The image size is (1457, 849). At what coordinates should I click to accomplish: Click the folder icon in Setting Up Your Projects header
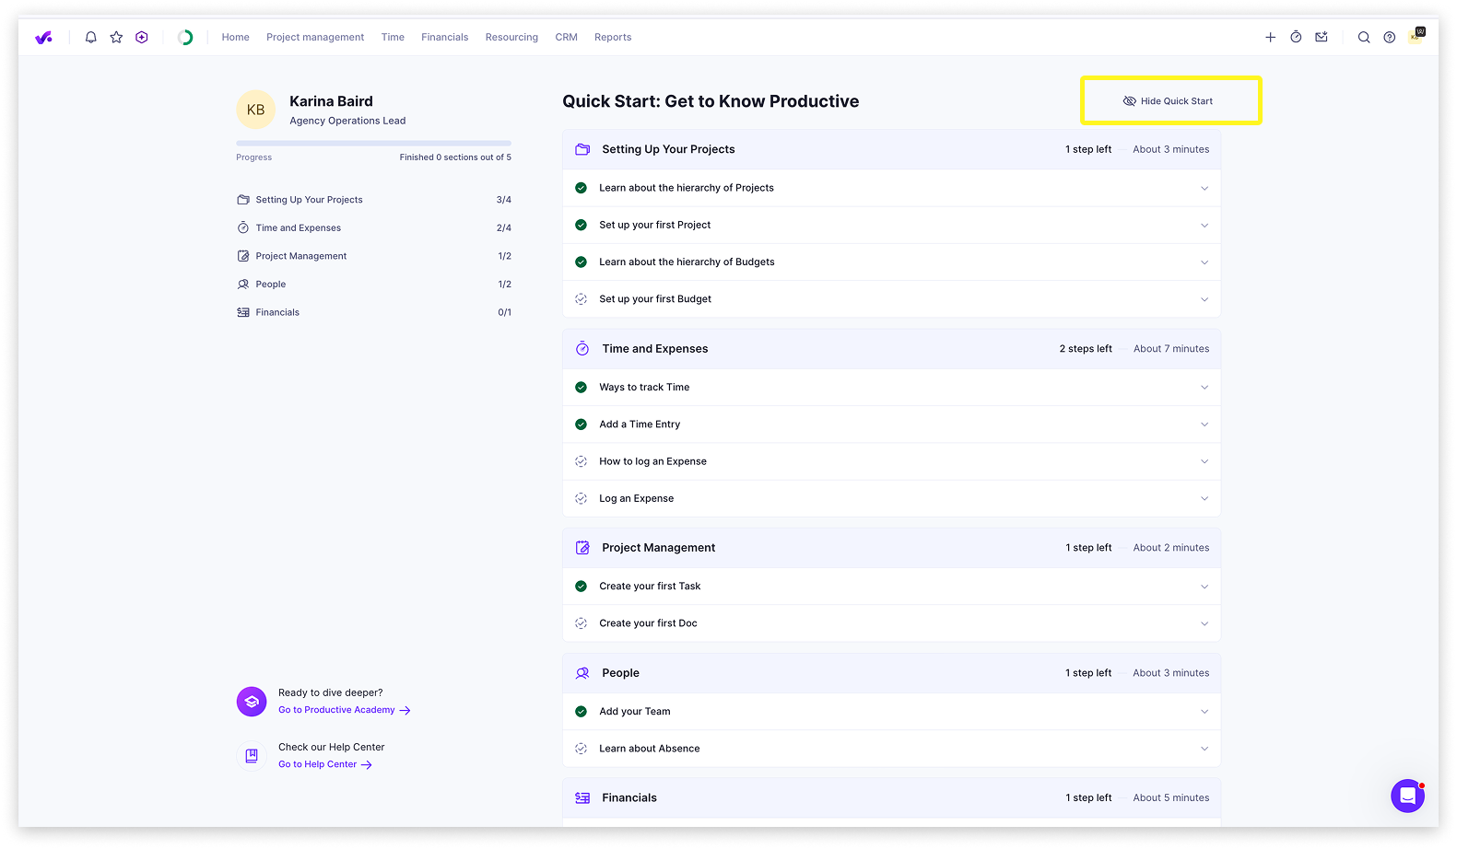point(582,149)
